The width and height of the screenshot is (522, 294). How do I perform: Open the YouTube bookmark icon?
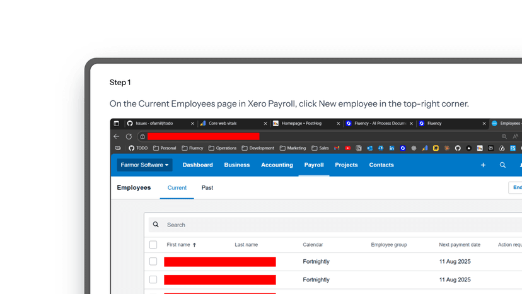click(x=348, y=148)
